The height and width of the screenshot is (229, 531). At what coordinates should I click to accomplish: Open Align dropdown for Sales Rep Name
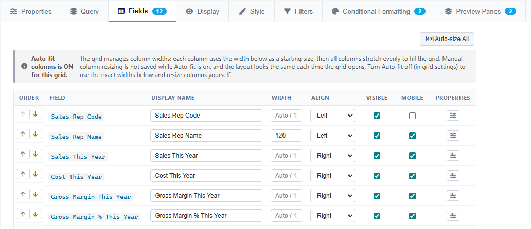[332, 136]
